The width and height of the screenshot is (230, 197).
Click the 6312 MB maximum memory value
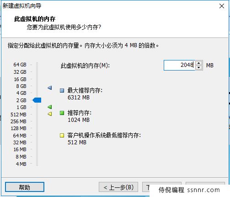[x=79, y=98]
